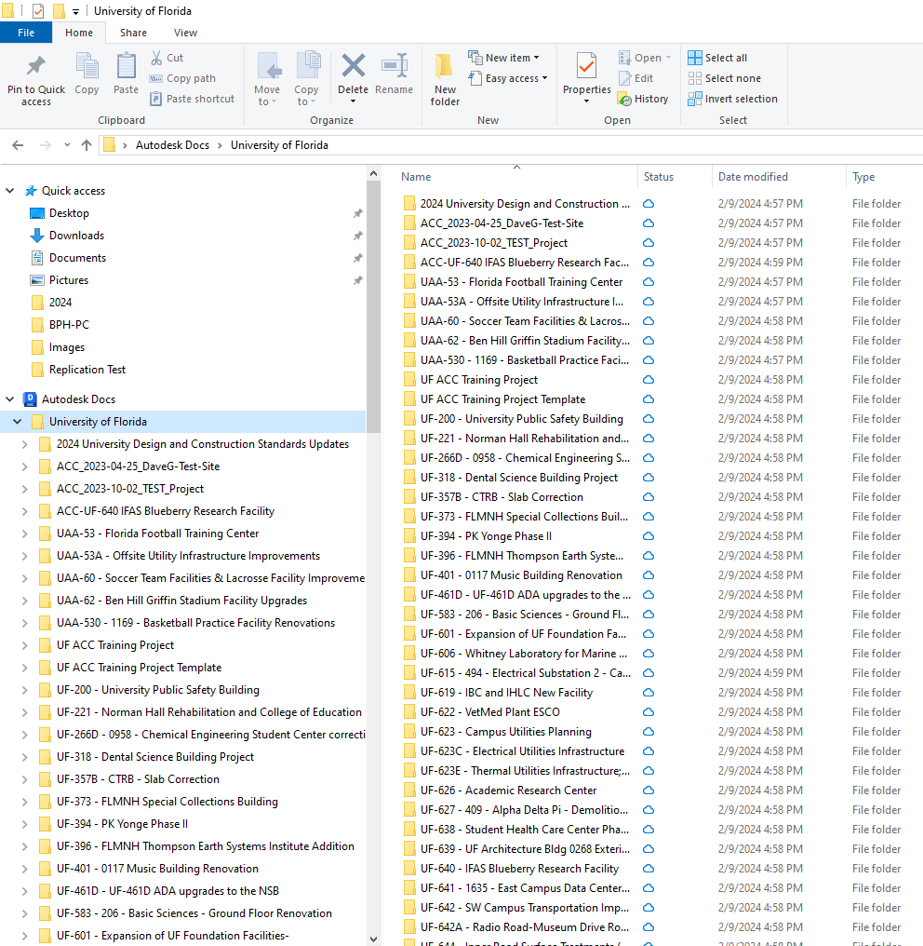This screenshot has height=946, width=923.
Task: Sort by the Status column header
Action: tap(659, 177)
